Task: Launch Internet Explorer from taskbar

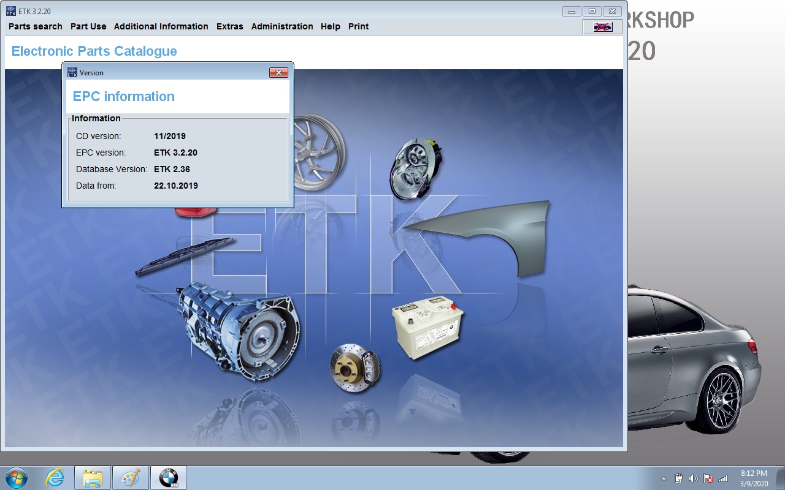Action: point(55,478)
